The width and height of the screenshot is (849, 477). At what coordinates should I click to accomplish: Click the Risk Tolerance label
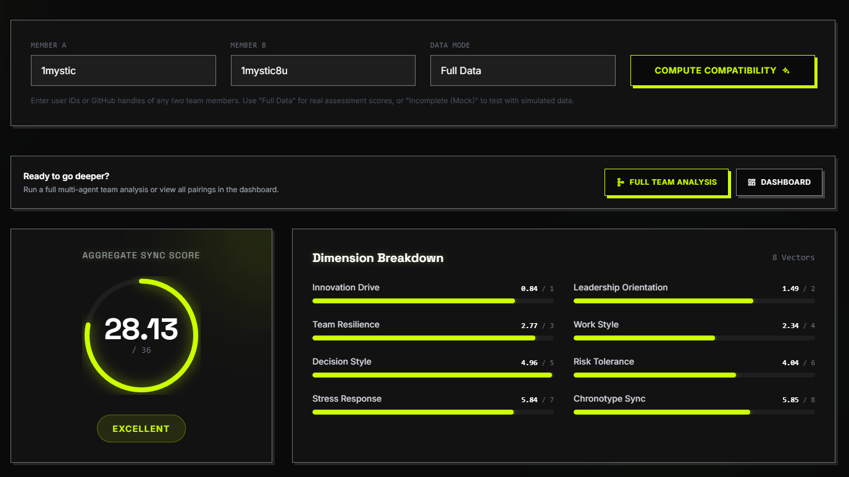point(604,361)
